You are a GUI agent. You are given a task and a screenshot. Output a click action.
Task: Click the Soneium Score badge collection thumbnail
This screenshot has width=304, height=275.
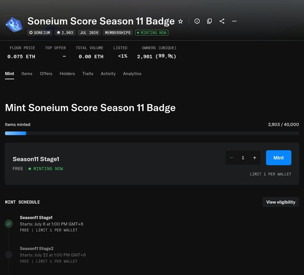14,25
